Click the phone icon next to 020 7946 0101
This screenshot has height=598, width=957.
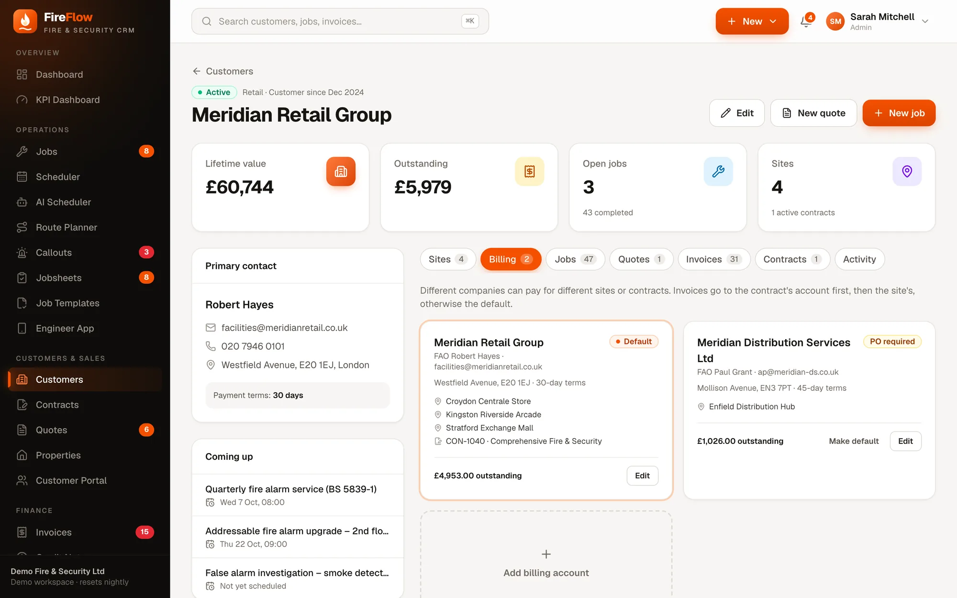click(x=211, y=346)
